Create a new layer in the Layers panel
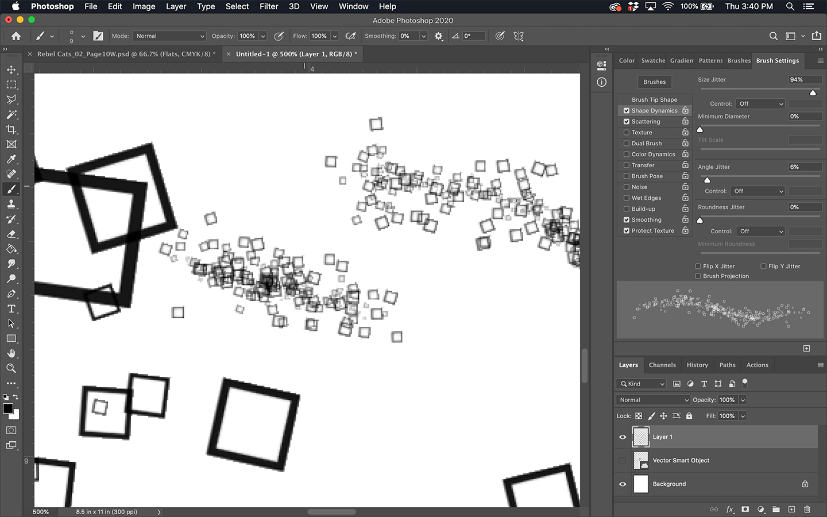Screen dimensions: 827x517 (791, 510)
